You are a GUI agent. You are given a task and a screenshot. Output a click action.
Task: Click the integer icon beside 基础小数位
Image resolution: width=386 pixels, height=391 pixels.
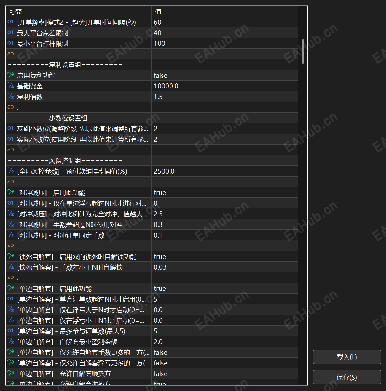point(10,129)
